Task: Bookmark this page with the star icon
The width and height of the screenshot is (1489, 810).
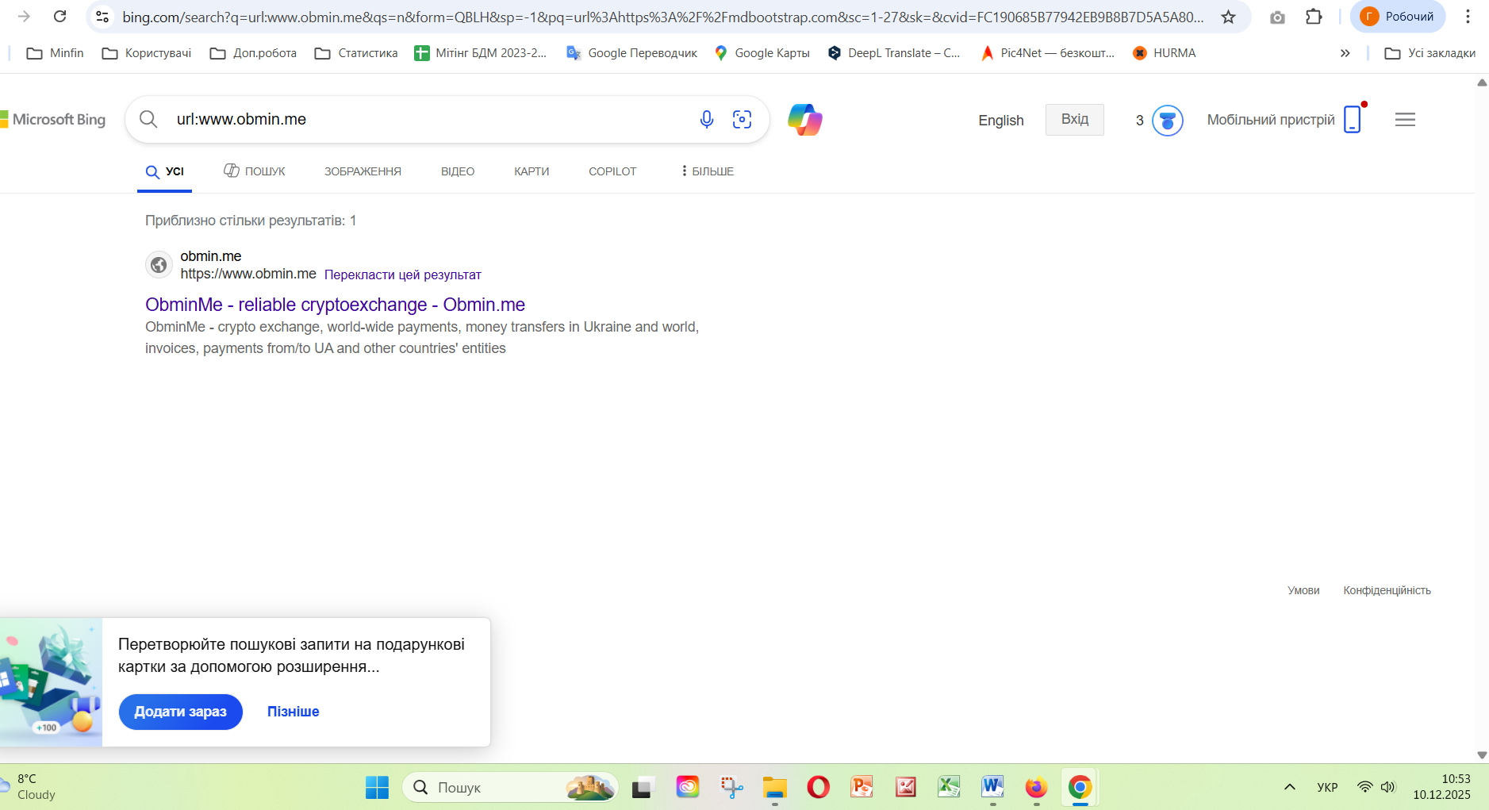Action: point(1228,17)
